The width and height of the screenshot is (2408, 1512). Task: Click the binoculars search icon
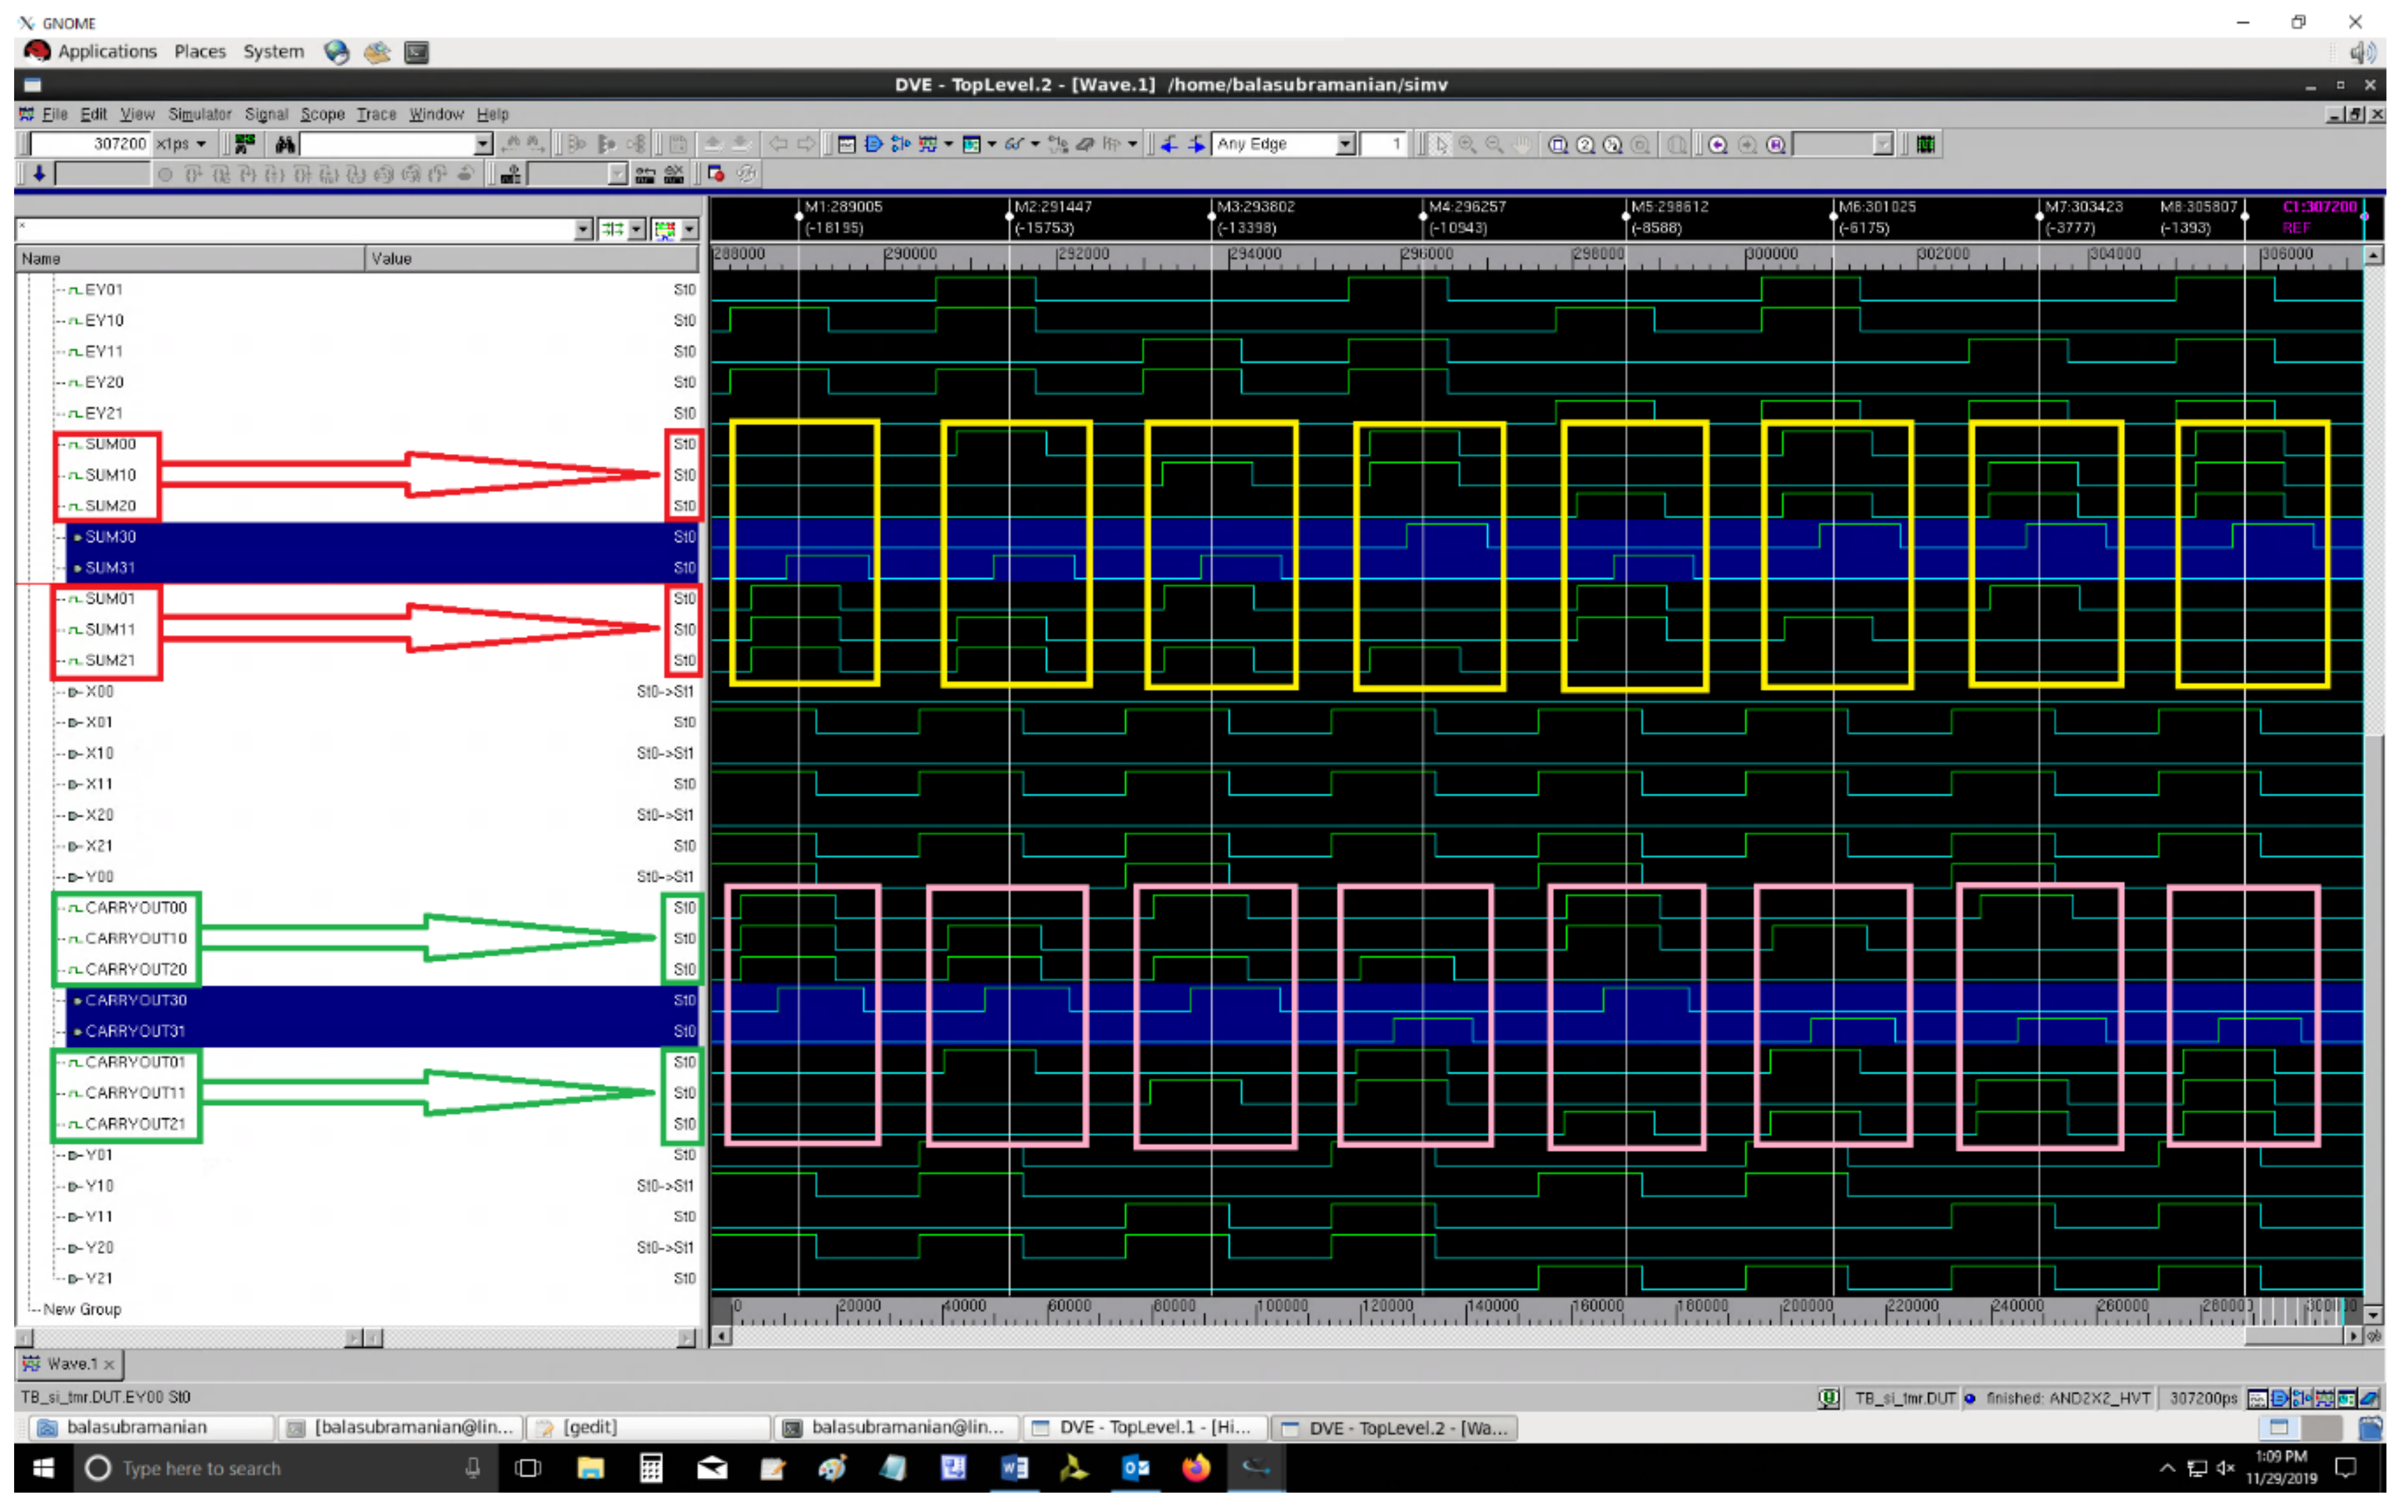click(x=285, y=144)
